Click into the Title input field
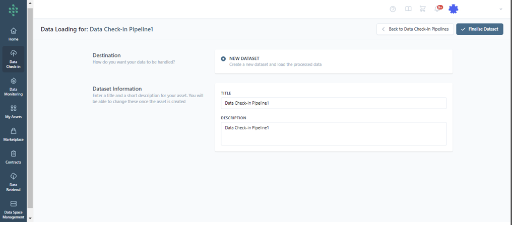Screen dimensions: 512x225 (x=333, y=103)
